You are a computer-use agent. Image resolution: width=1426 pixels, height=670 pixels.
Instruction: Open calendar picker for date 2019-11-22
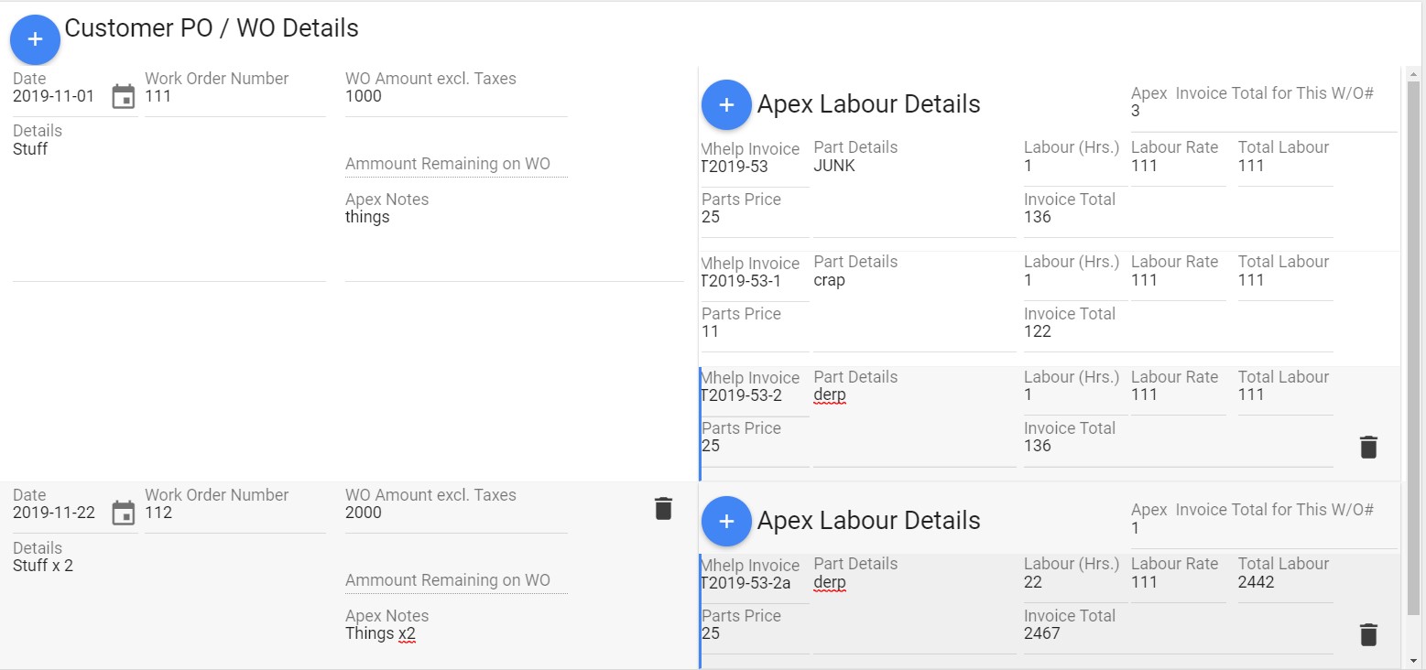click(x=123, y=513)
